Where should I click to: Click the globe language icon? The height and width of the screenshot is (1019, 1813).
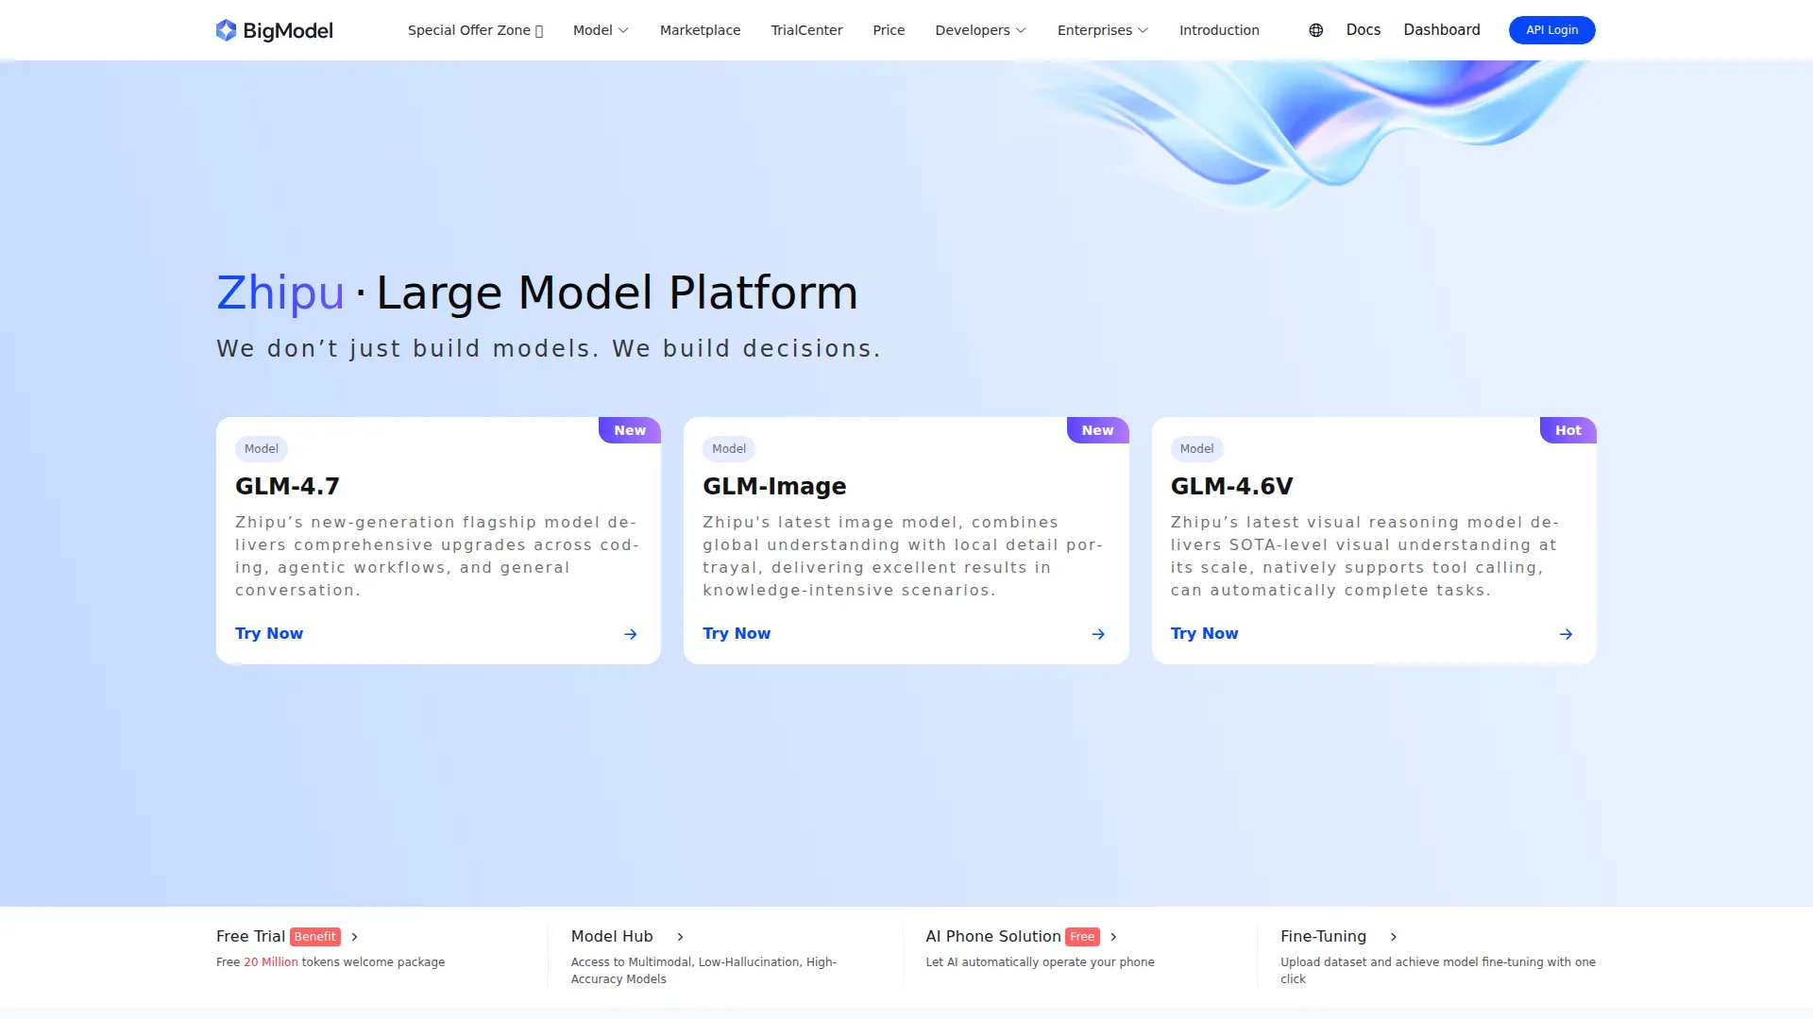click(x=1315, y=30)
